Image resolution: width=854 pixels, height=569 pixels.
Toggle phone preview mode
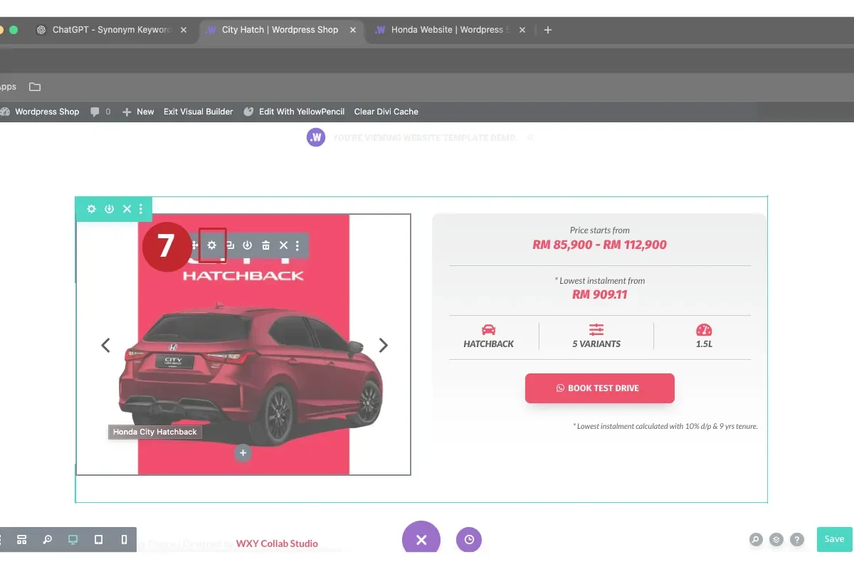(x=124, y=539)
